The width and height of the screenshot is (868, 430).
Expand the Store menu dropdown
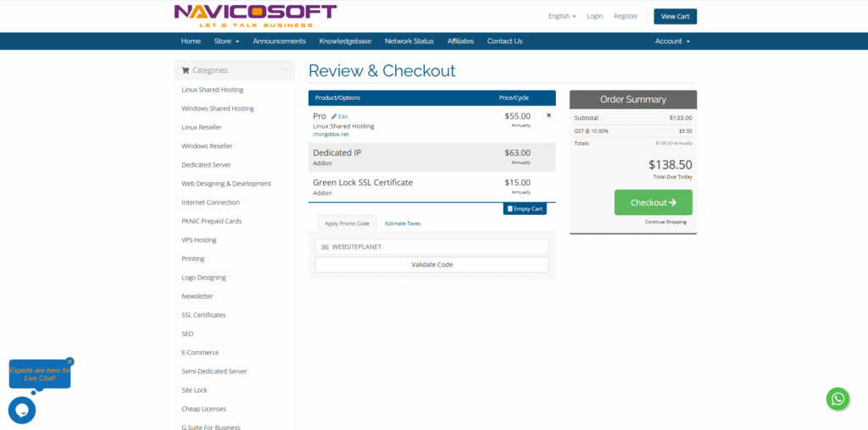coord(226,41)
